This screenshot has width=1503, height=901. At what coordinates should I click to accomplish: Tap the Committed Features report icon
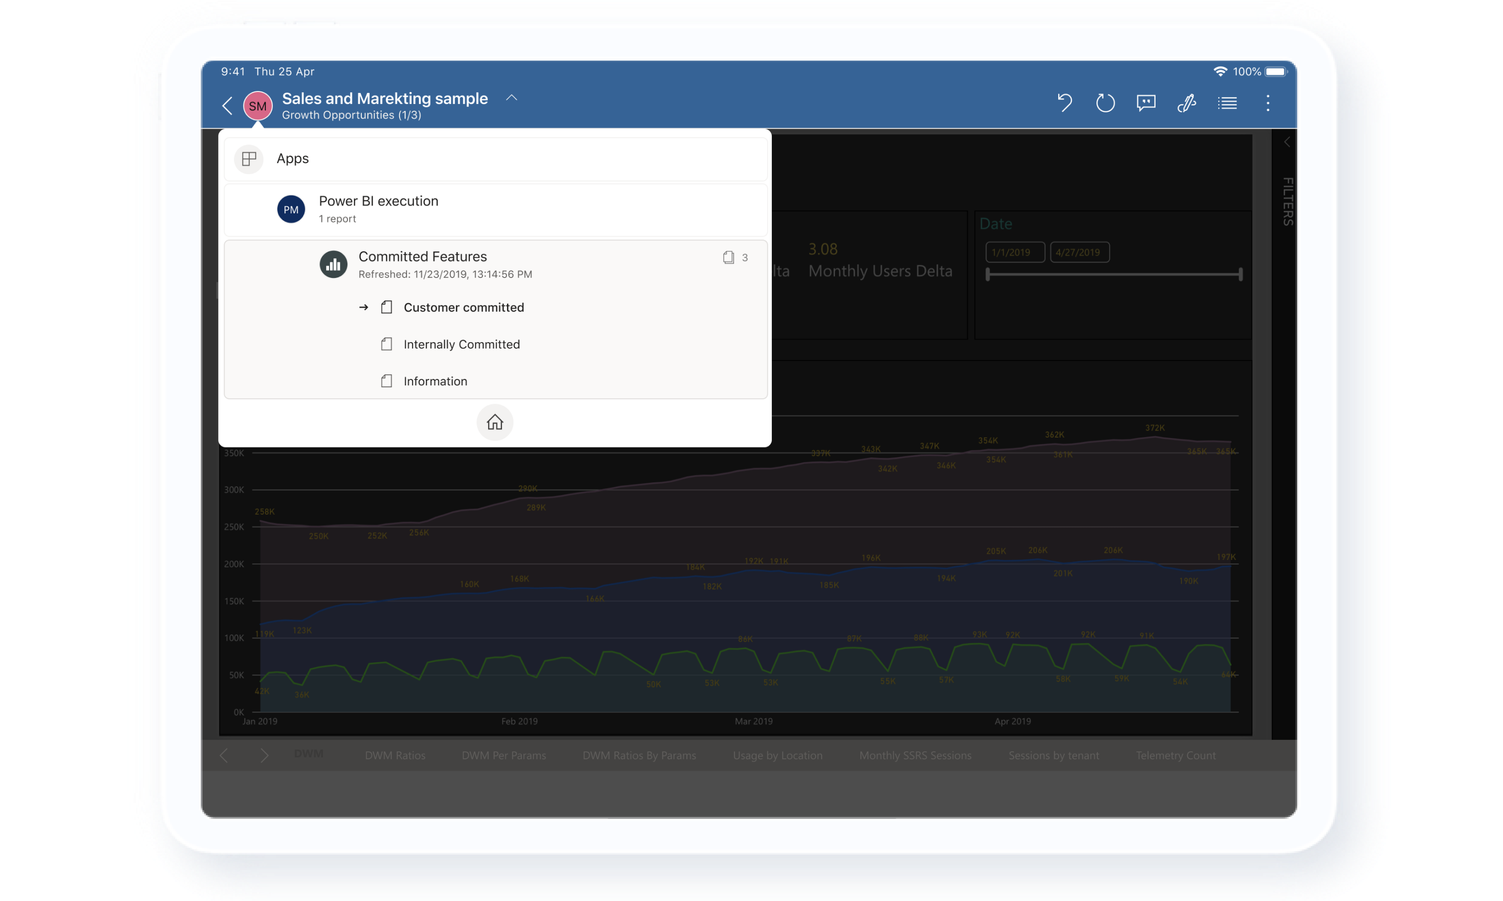coord(333,264)
